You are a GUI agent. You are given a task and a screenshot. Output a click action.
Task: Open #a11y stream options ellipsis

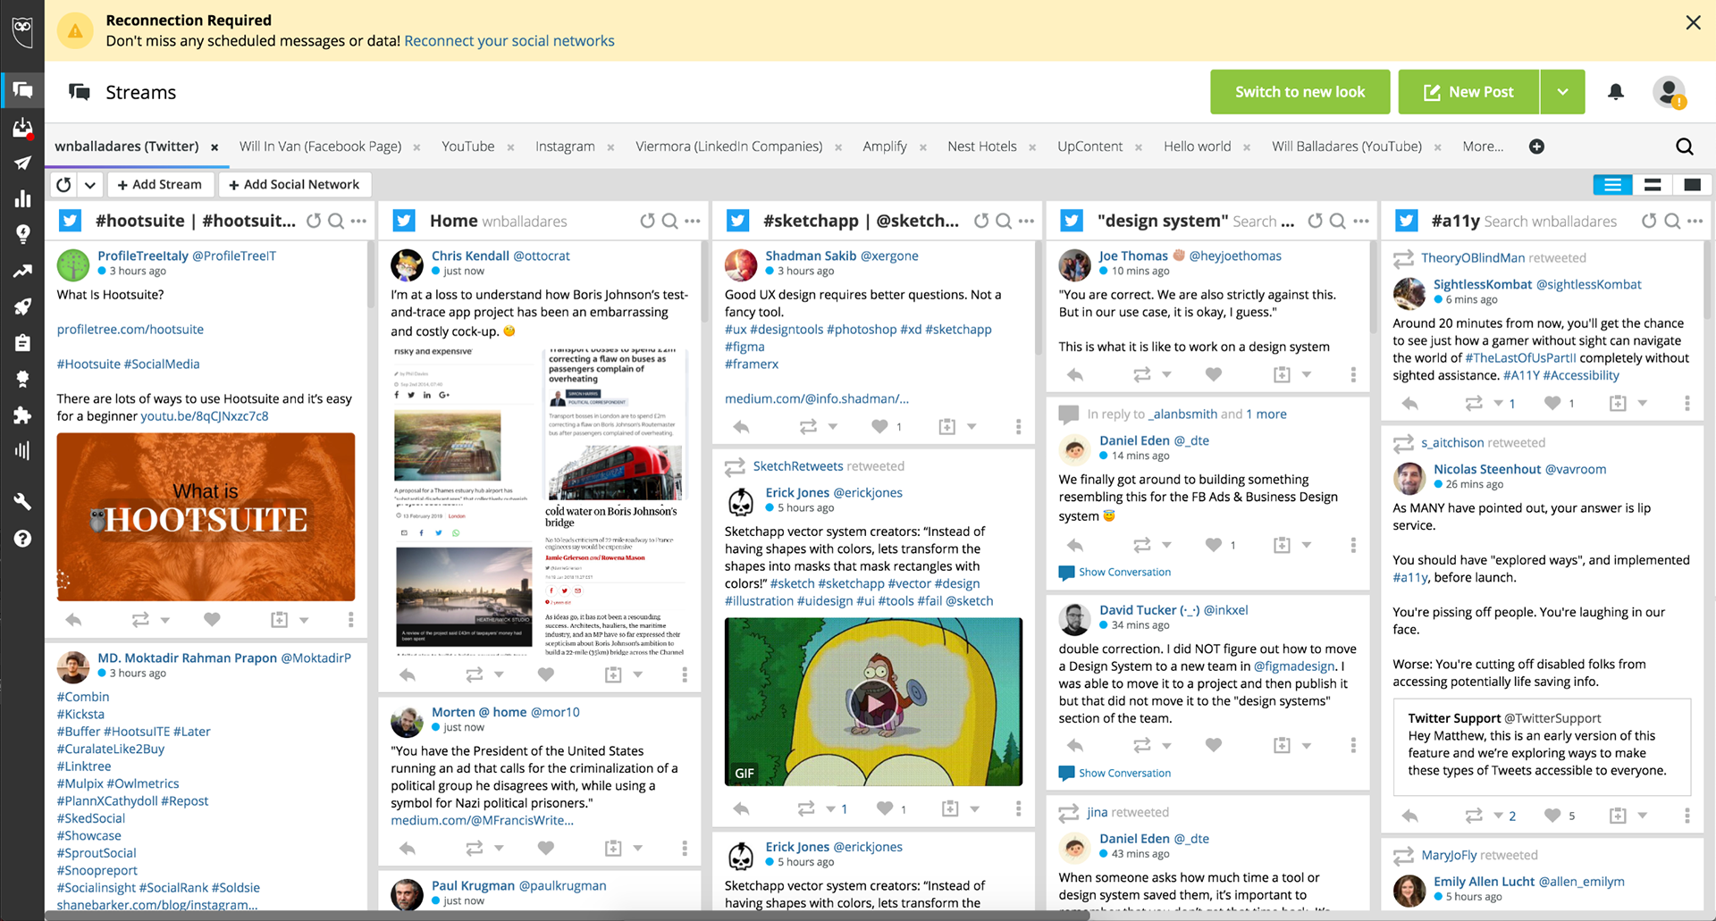click(x=1695, y=221)
